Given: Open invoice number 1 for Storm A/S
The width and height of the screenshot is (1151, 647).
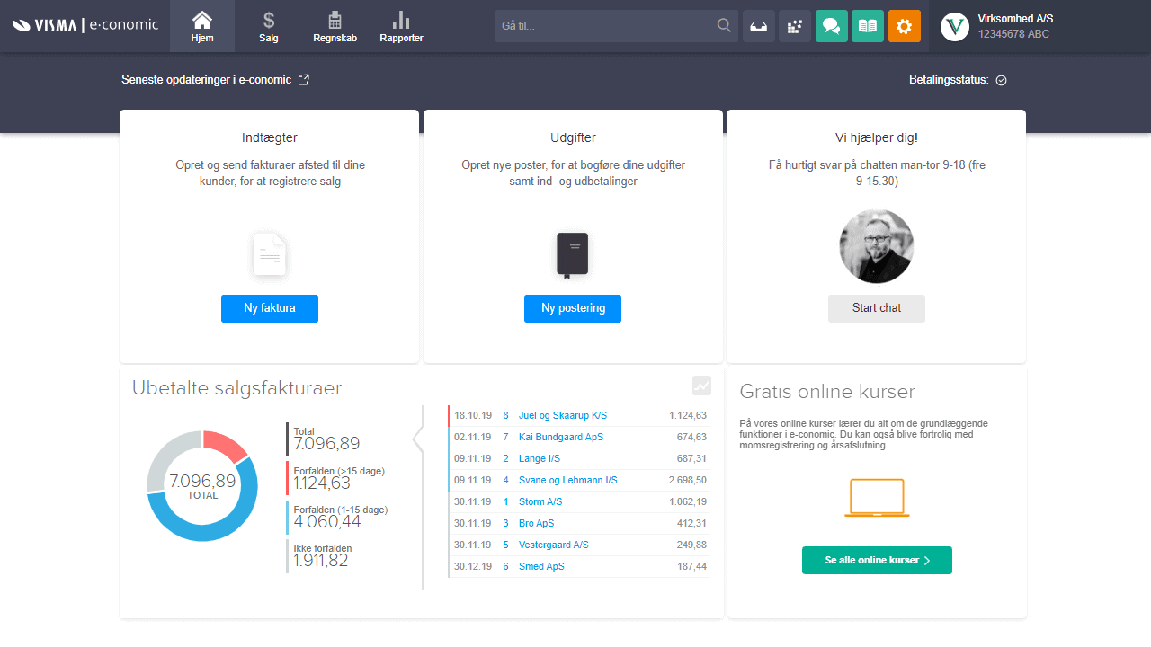Looking at the screenshot, I should click(506, 501).
